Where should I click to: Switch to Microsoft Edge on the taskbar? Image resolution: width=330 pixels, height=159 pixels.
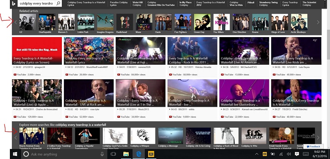[x=139, y=154]
